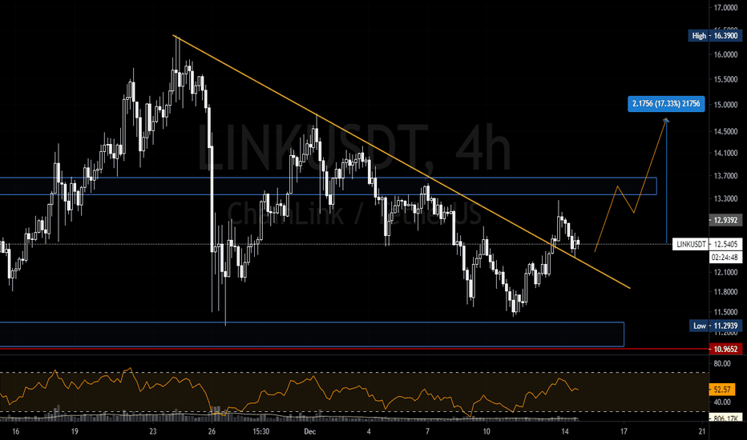Click the 23 date on time axis

152,431
